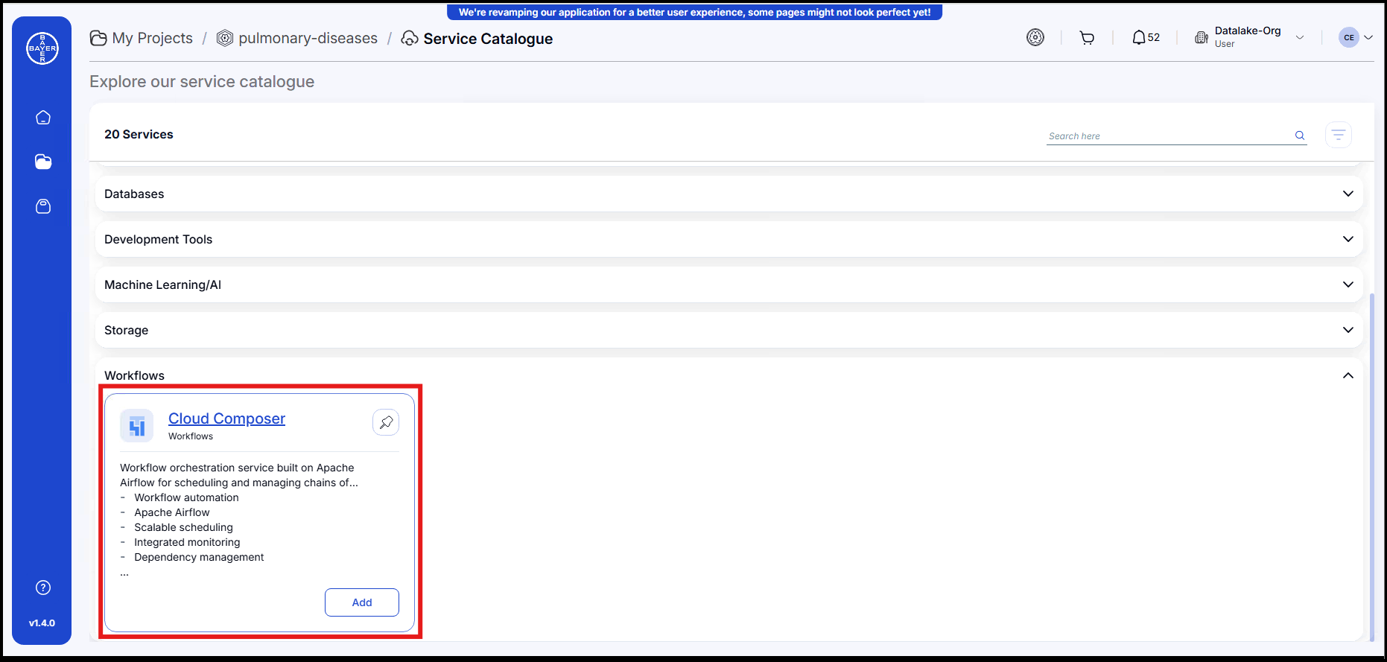Click Workflows subtitle under Cloud Composer
1387x662 pixels.
191,436
